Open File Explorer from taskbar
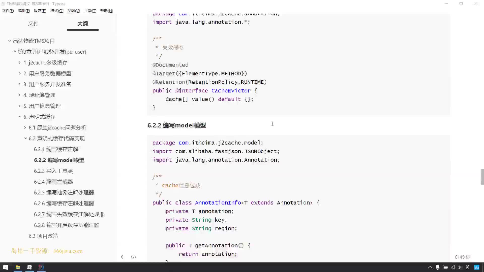 pyautogui.click(x=18, y=267)
